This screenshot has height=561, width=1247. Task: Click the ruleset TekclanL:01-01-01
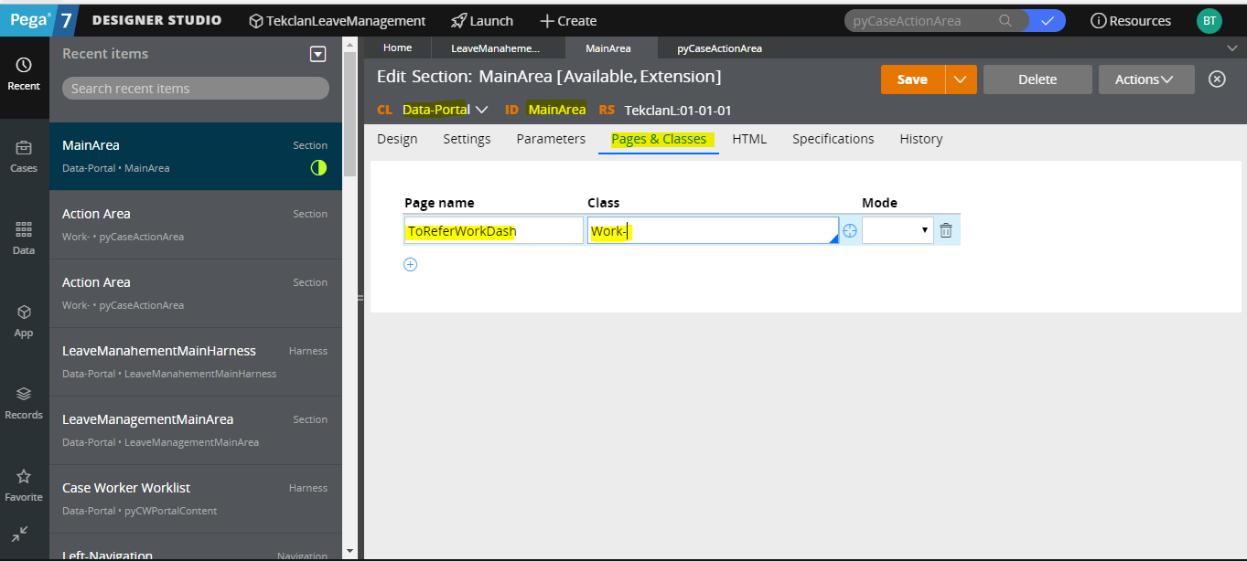(x=678, y=110)
